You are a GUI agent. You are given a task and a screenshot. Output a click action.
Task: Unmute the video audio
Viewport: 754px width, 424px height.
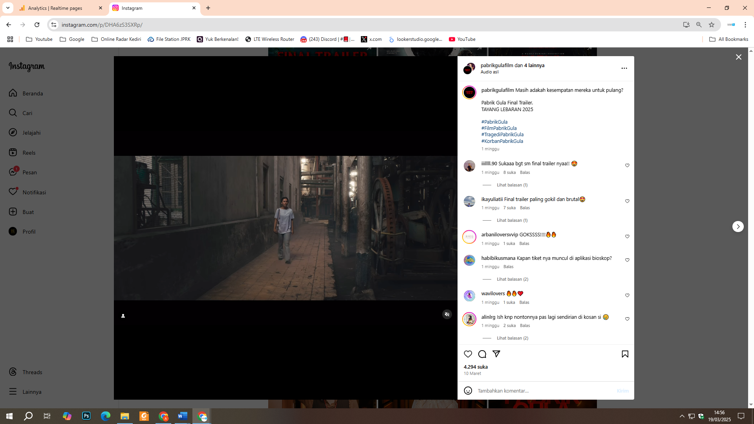(x=447, y=314)
